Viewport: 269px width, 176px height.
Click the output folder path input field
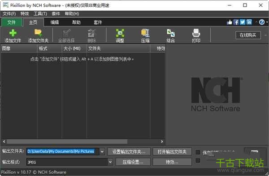(x=63, y=151)
